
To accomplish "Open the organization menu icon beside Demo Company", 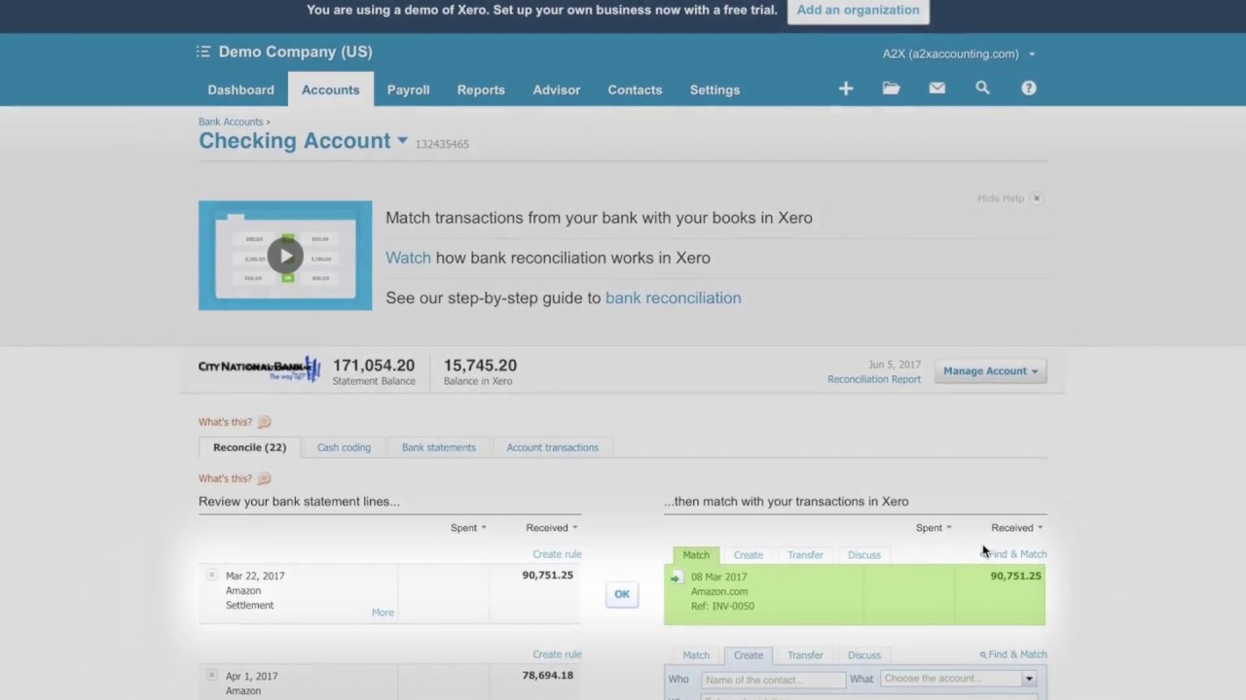I will 202,52.
